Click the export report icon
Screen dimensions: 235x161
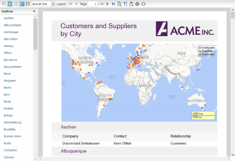click(131, 4)
